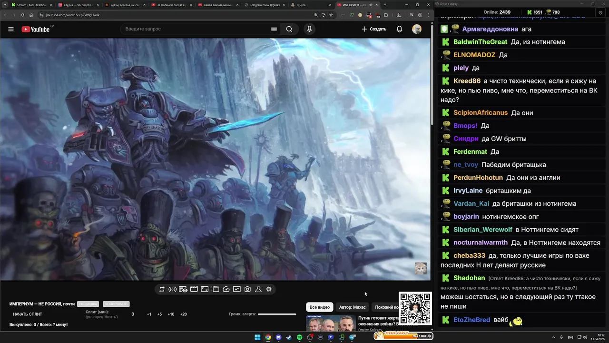Click the Chrome address bar URL

click(73, 15)
